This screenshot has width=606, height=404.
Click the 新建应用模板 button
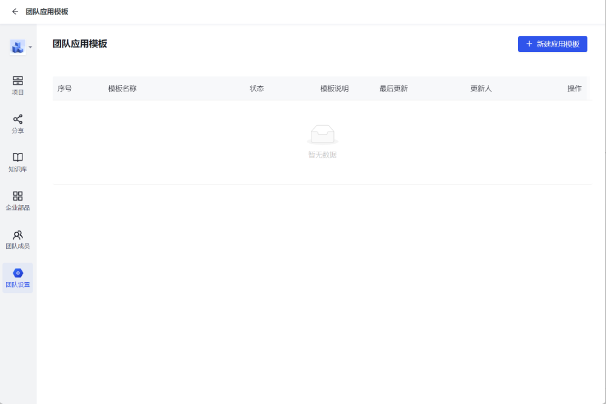coord(552,44)
